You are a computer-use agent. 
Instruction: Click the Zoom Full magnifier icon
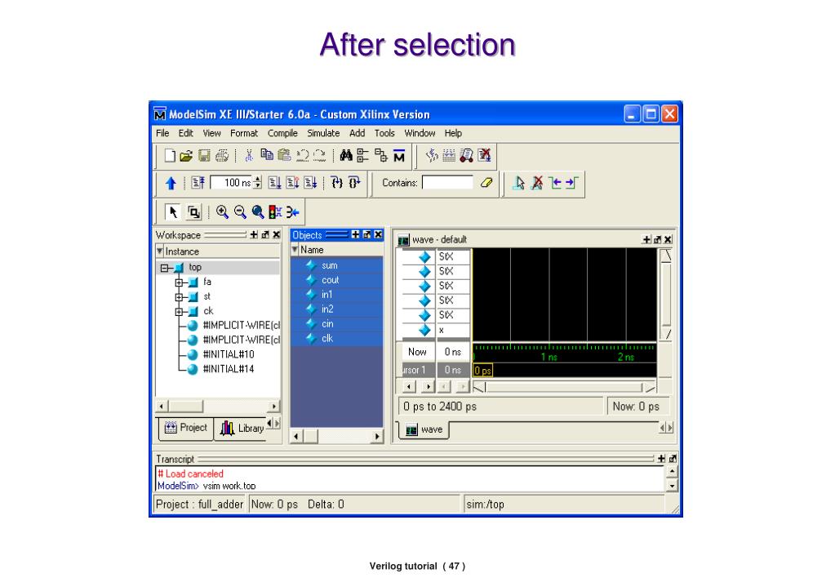pos(258,212)
